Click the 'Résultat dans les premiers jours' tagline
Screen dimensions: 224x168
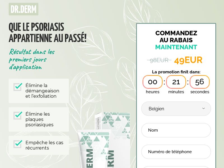(32, 59)
